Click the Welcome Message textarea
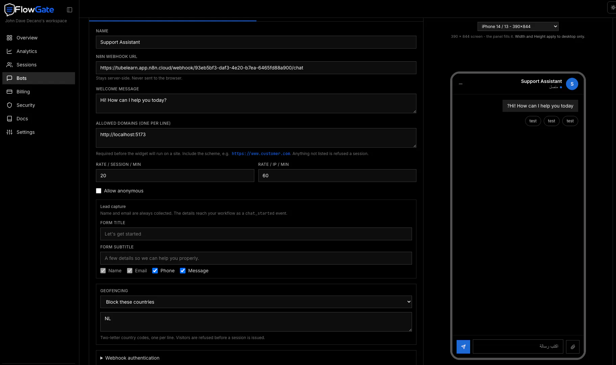Viewport: 616px width, 365px height. (x=256, y=103)
